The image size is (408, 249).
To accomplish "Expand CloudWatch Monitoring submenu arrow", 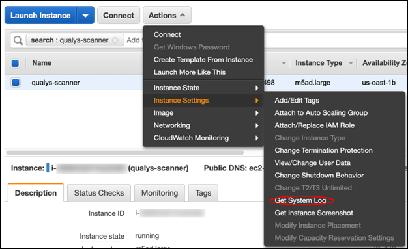I will coord(257,138).
